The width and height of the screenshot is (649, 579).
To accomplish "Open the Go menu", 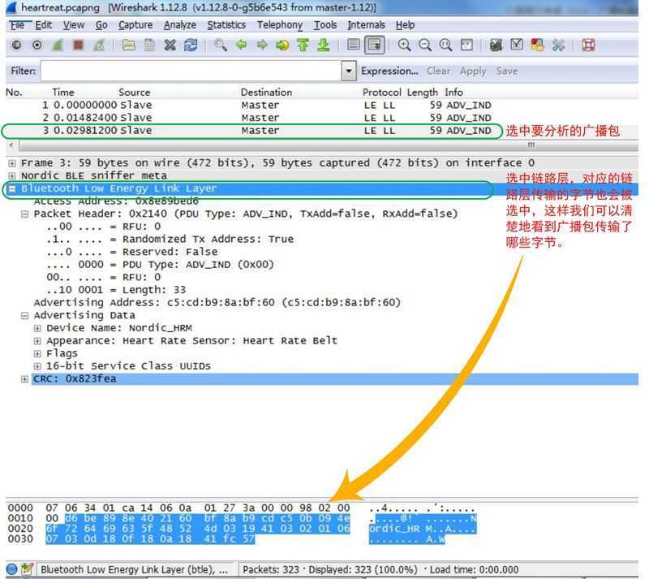I will (101, 25).
